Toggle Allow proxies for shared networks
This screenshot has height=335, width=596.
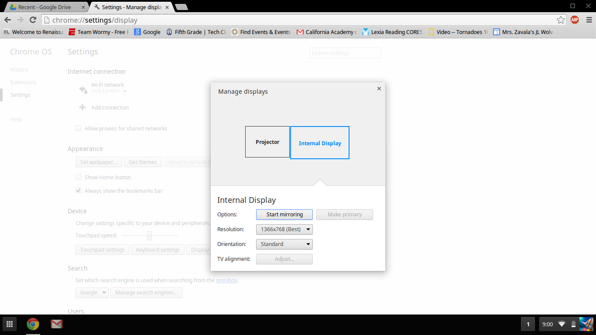tap(79, 128)
